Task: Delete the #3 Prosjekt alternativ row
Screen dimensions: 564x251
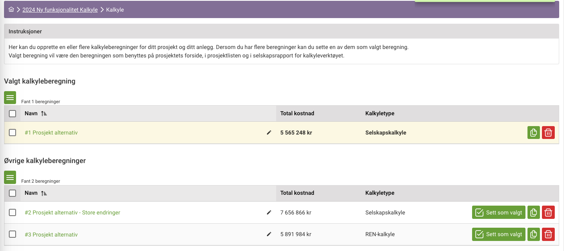Action: coord(548,234)
